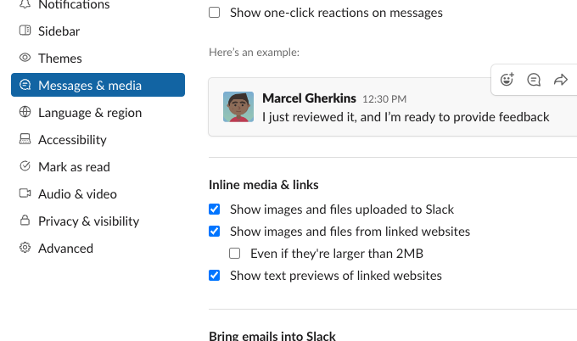The height and width of the screenshot is (341, 577).
Task: Click Marcel Gherkins' avatar picture
Action: click(238, 107)
